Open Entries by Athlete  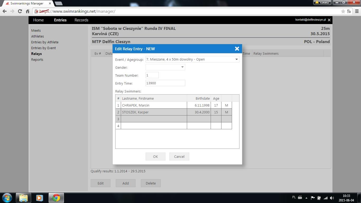pos(45,42)
